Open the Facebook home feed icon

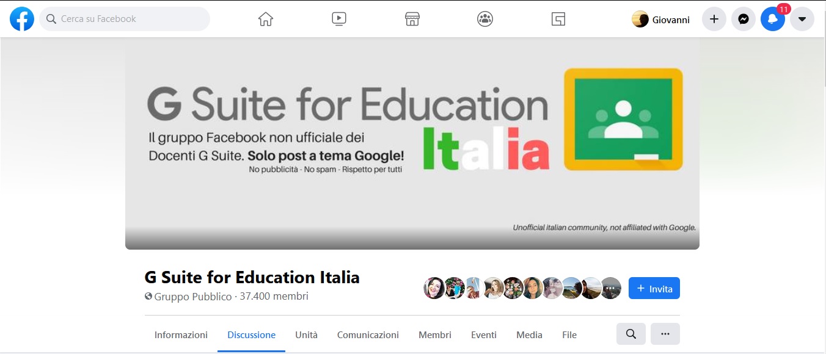(265, 18)
